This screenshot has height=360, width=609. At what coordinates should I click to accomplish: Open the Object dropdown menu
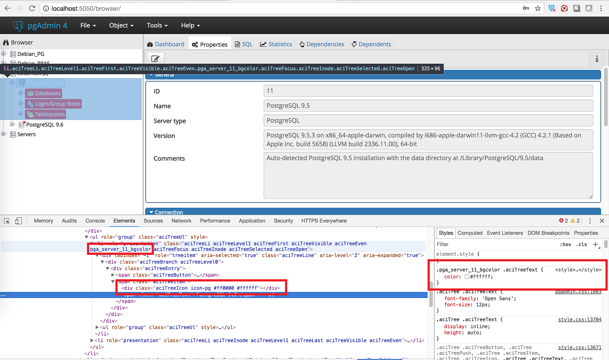(121, 25)
